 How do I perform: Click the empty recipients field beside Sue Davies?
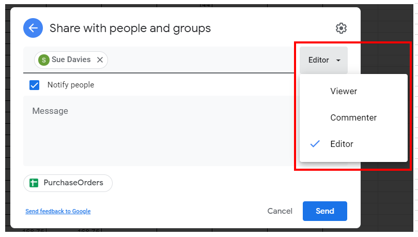coord(202,60)
